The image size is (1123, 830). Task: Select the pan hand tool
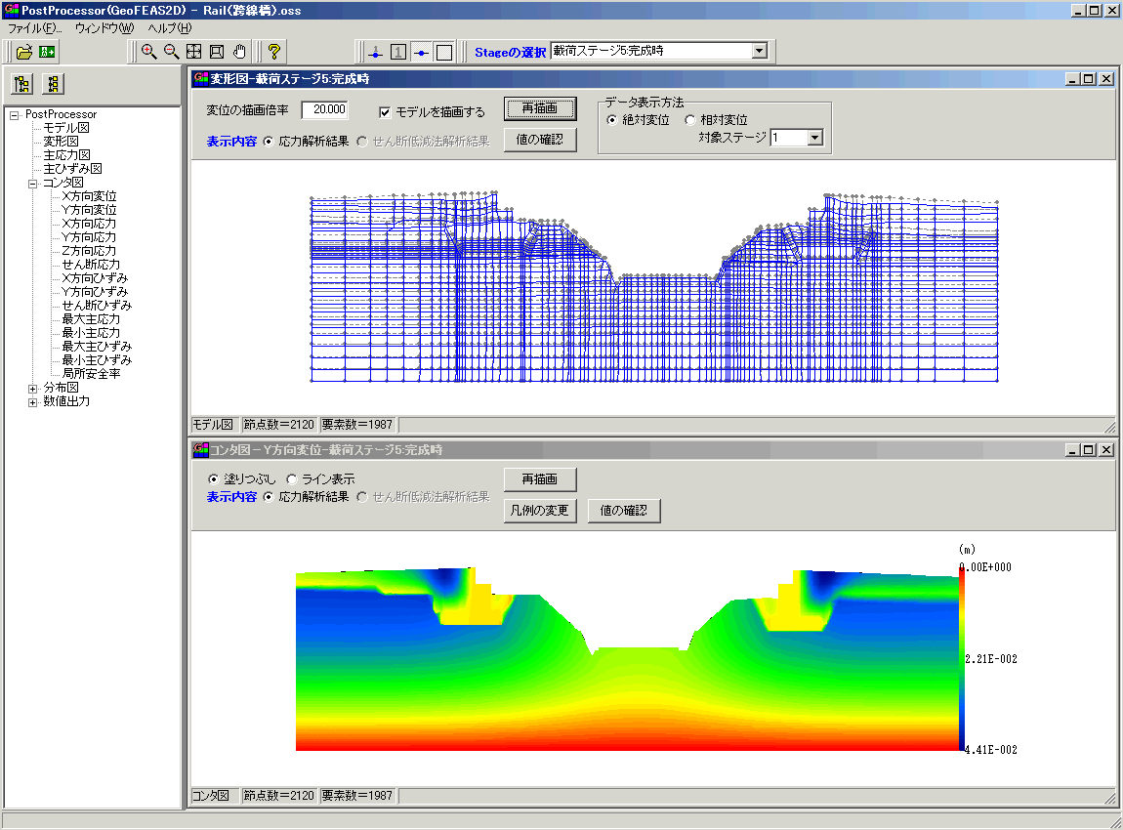[239, 52]
